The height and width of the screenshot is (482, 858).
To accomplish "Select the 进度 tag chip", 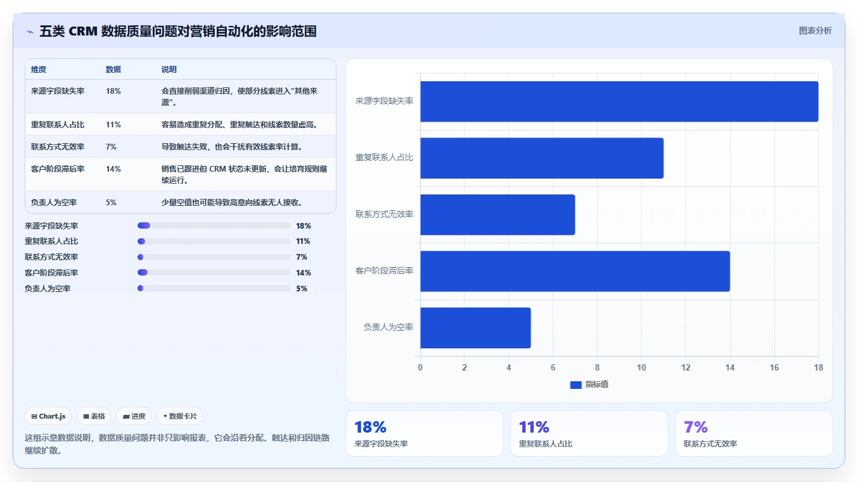I will 134,416.
